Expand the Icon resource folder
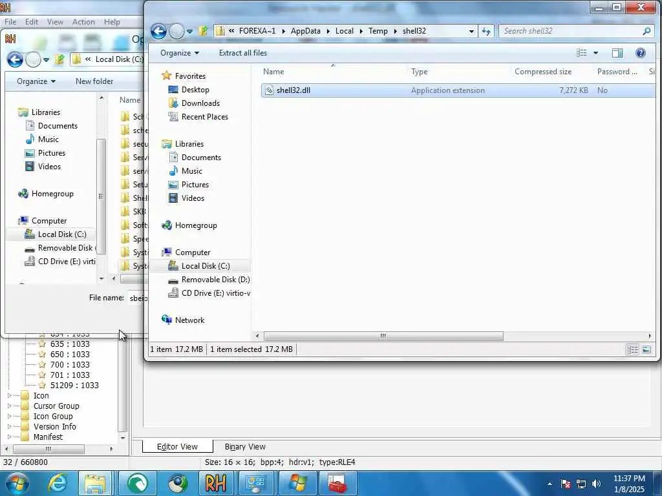 pos(9,396)
